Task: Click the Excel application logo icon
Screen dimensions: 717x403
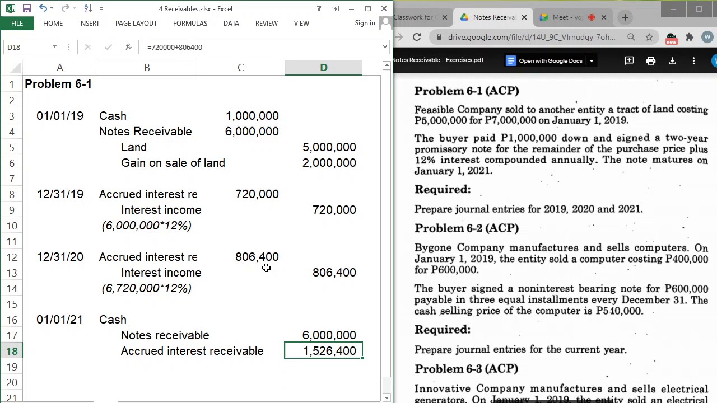Action: pyautogui.click(x=10, y=8)
